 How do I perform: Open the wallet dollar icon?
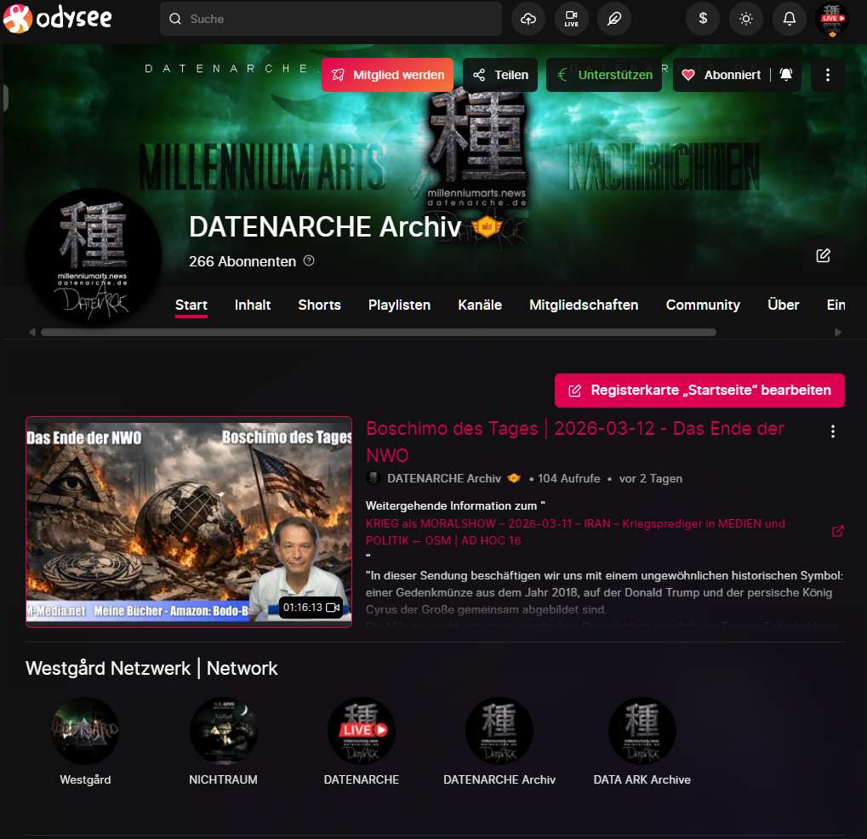pyautogui.click(x=703, y=19)
